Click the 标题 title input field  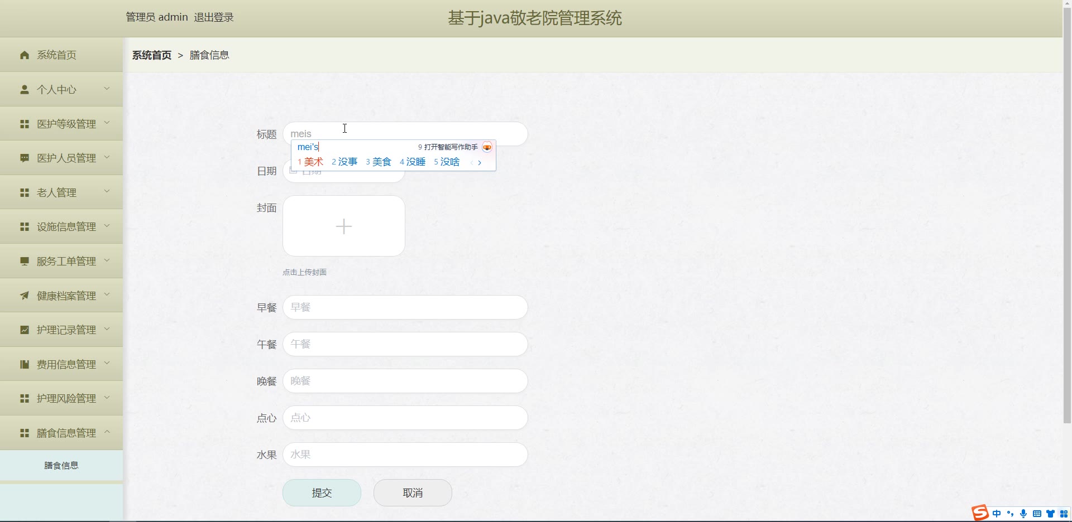point(405,134)
